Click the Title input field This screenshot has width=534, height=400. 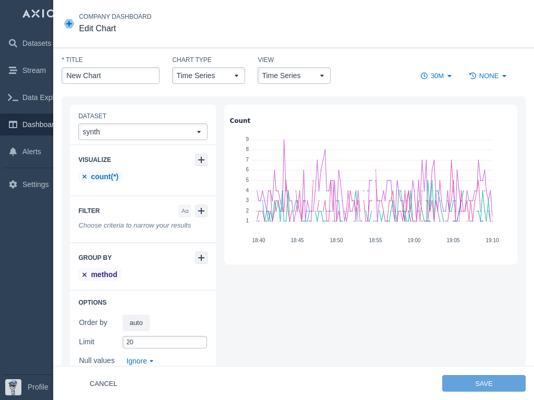point(111,76)
